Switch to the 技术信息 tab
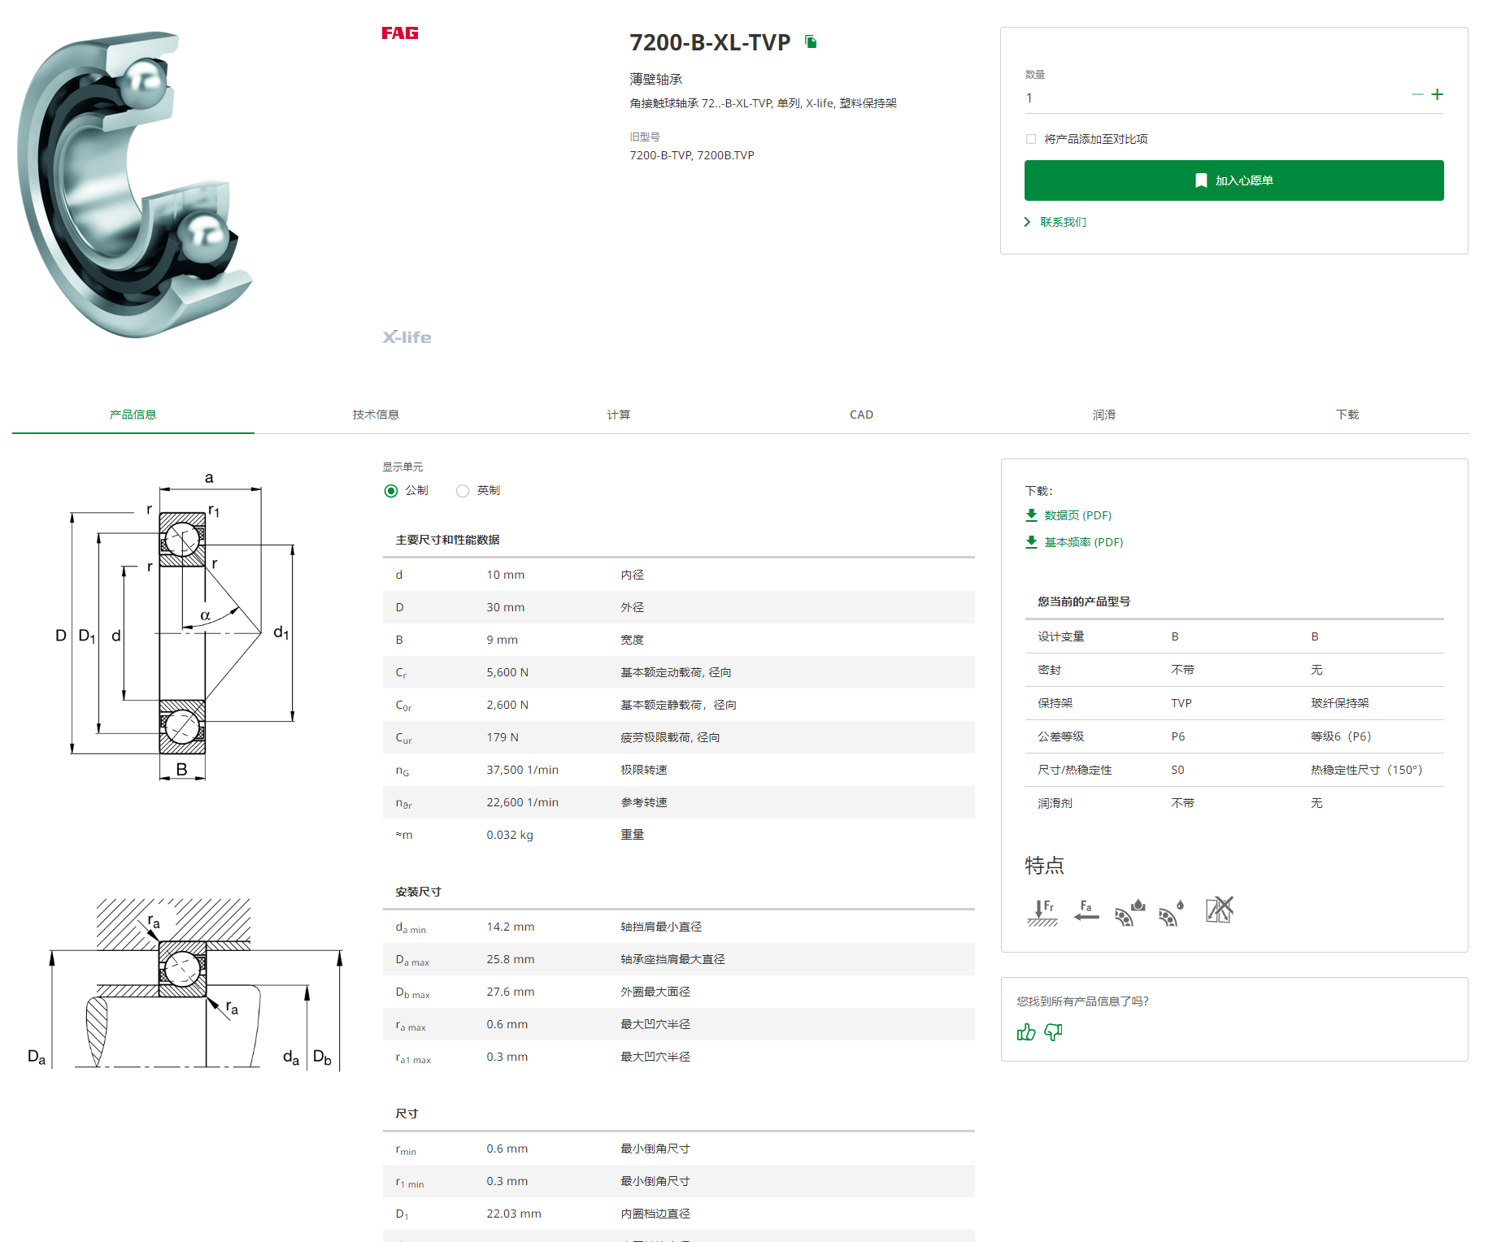Viewport: 1497px width, 1242px height. click(x=376, y=415)
